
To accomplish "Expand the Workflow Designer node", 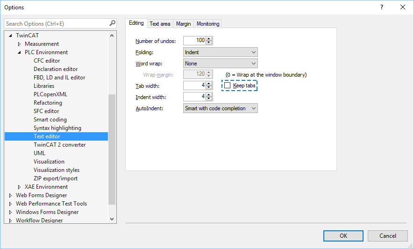I will 11,221.
